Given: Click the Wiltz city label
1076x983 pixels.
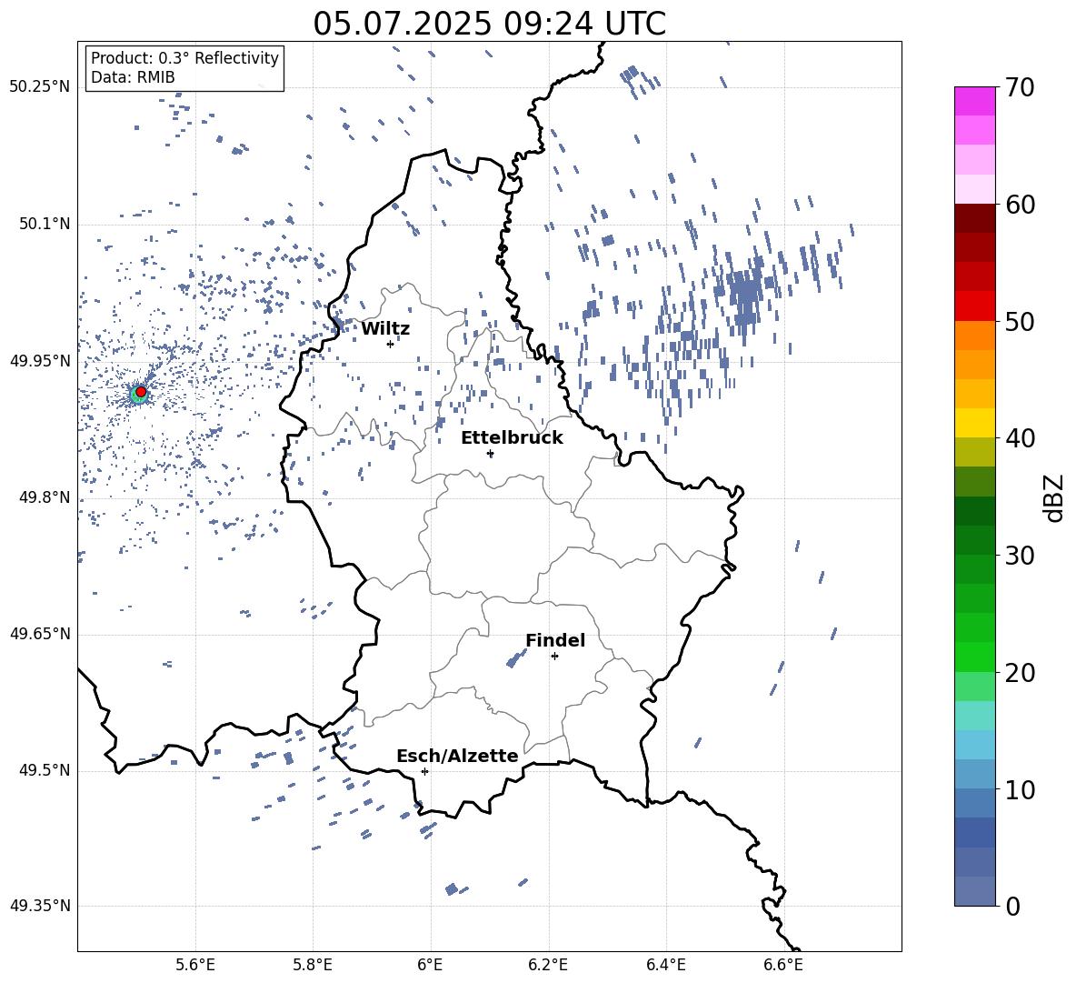Looking at the screenshot, I should pyautogui.click(x=385, y=329).
